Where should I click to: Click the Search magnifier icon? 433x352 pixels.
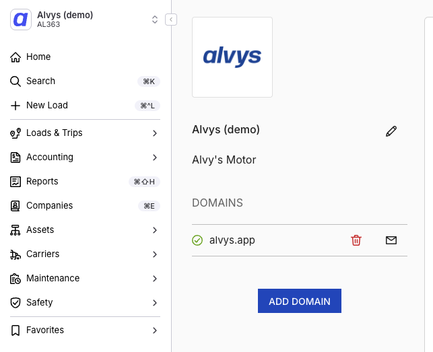15,81
